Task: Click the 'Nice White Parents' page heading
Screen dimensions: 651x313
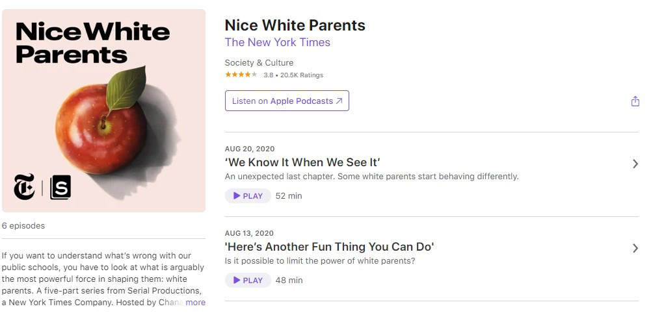Action: pyautogui.click(x=295, y=25)
